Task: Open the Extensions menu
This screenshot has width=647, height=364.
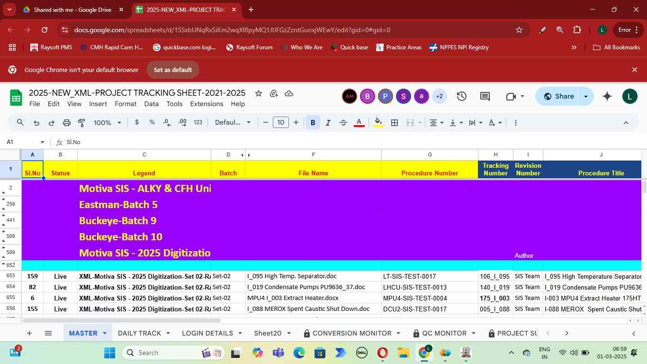Action: click(x=206, y=104)
